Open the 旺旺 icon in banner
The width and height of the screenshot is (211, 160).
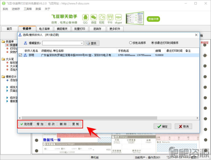(x=102, y=17)
